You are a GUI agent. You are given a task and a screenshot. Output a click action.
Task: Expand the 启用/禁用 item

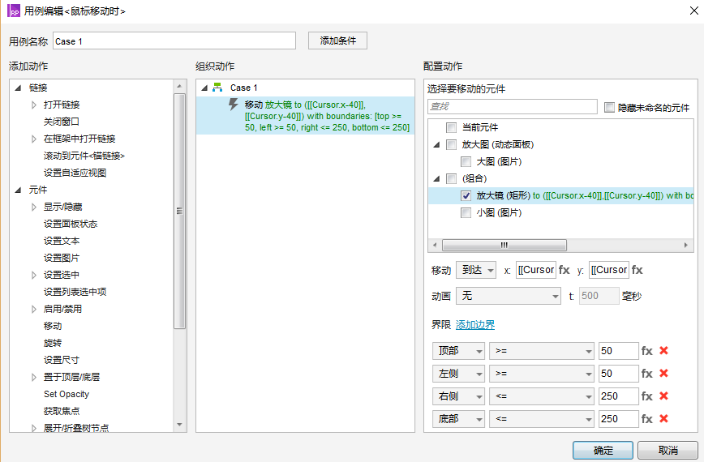(34, 309)
